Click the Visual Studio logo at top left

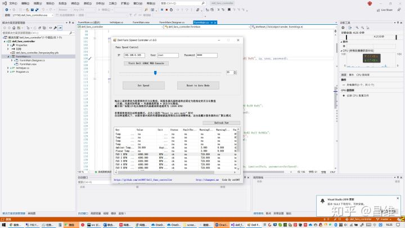4,3
